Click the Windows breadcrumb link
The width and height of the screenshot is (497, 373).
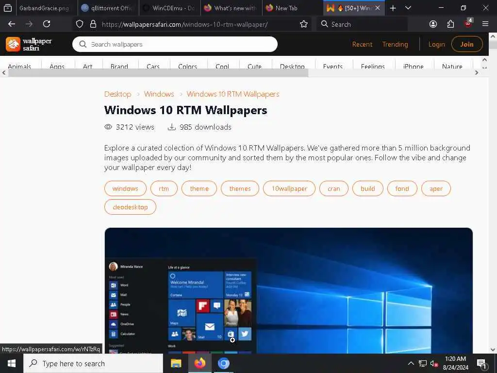tap(159, 94)
